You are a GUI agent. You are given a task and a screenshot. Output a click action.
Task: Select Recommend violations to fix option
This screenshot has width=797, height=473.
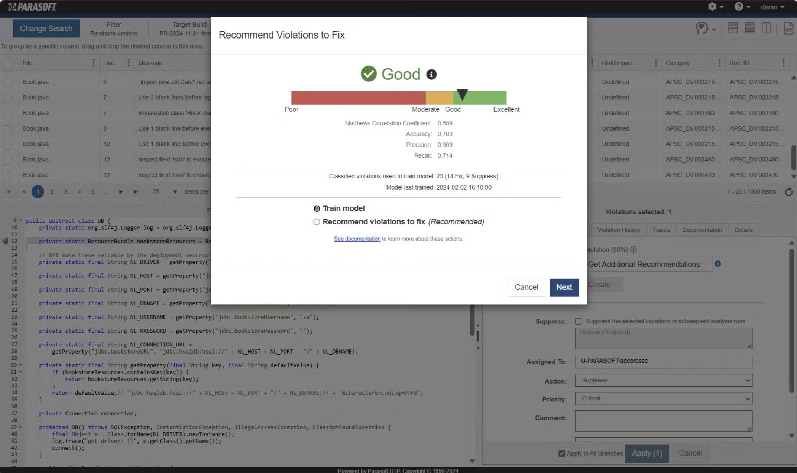tap(317, 222)
